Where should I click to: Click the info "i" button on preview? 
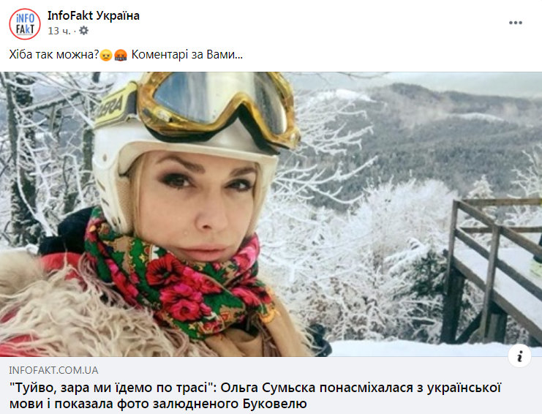(x=519, y=355)
